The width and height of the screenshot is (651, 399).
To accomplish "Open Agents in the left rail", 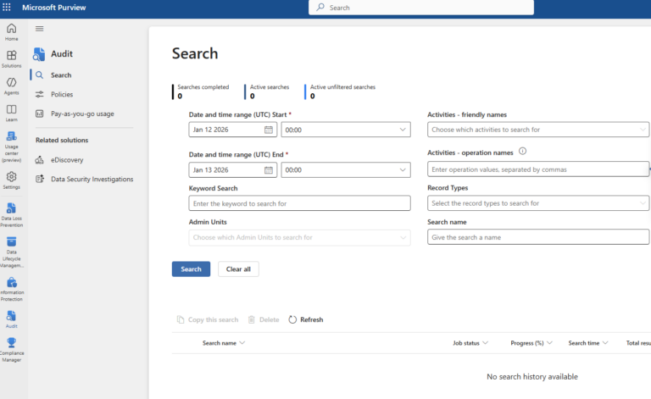I will click(x=11, y=86).
